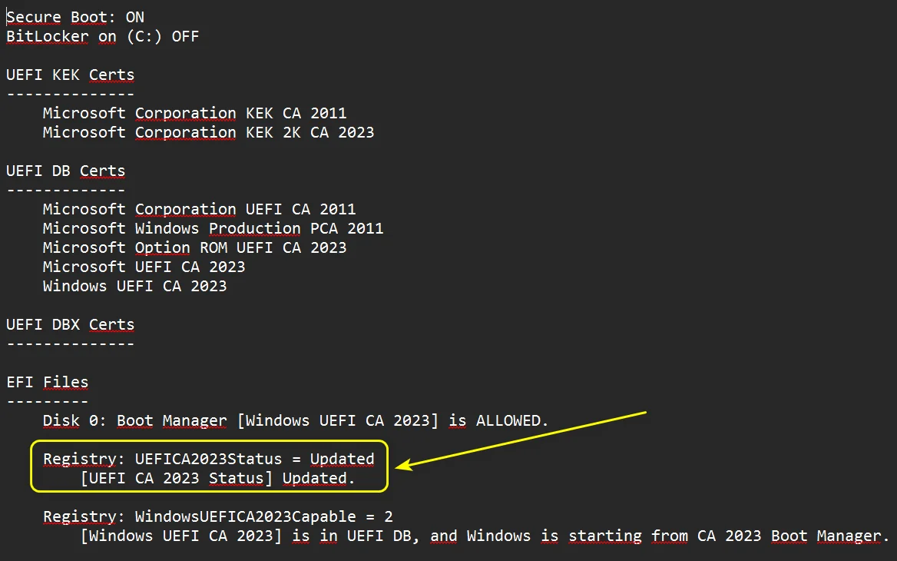Click Microsoft Option ROM UEFI CA 2023 entry
Viewport: 897px width, 561px height.
(194, 248)
